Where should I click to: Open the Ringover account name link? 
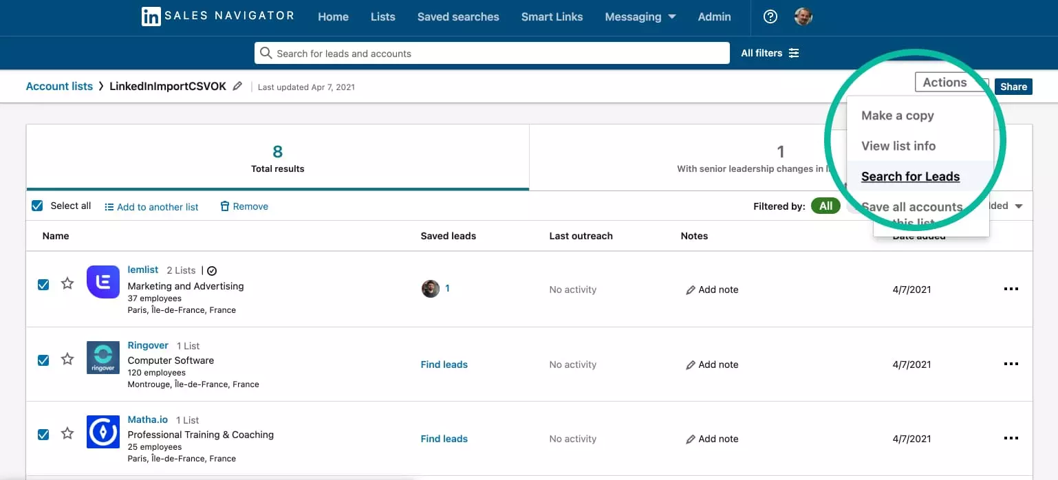(148, 345)
